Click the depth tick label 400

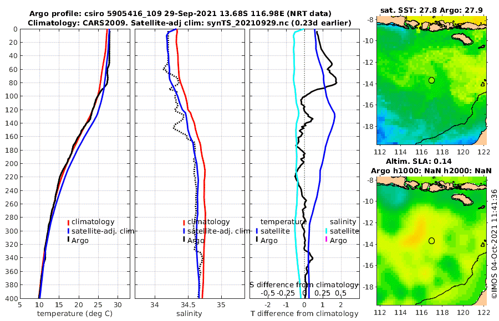point(11,298)
